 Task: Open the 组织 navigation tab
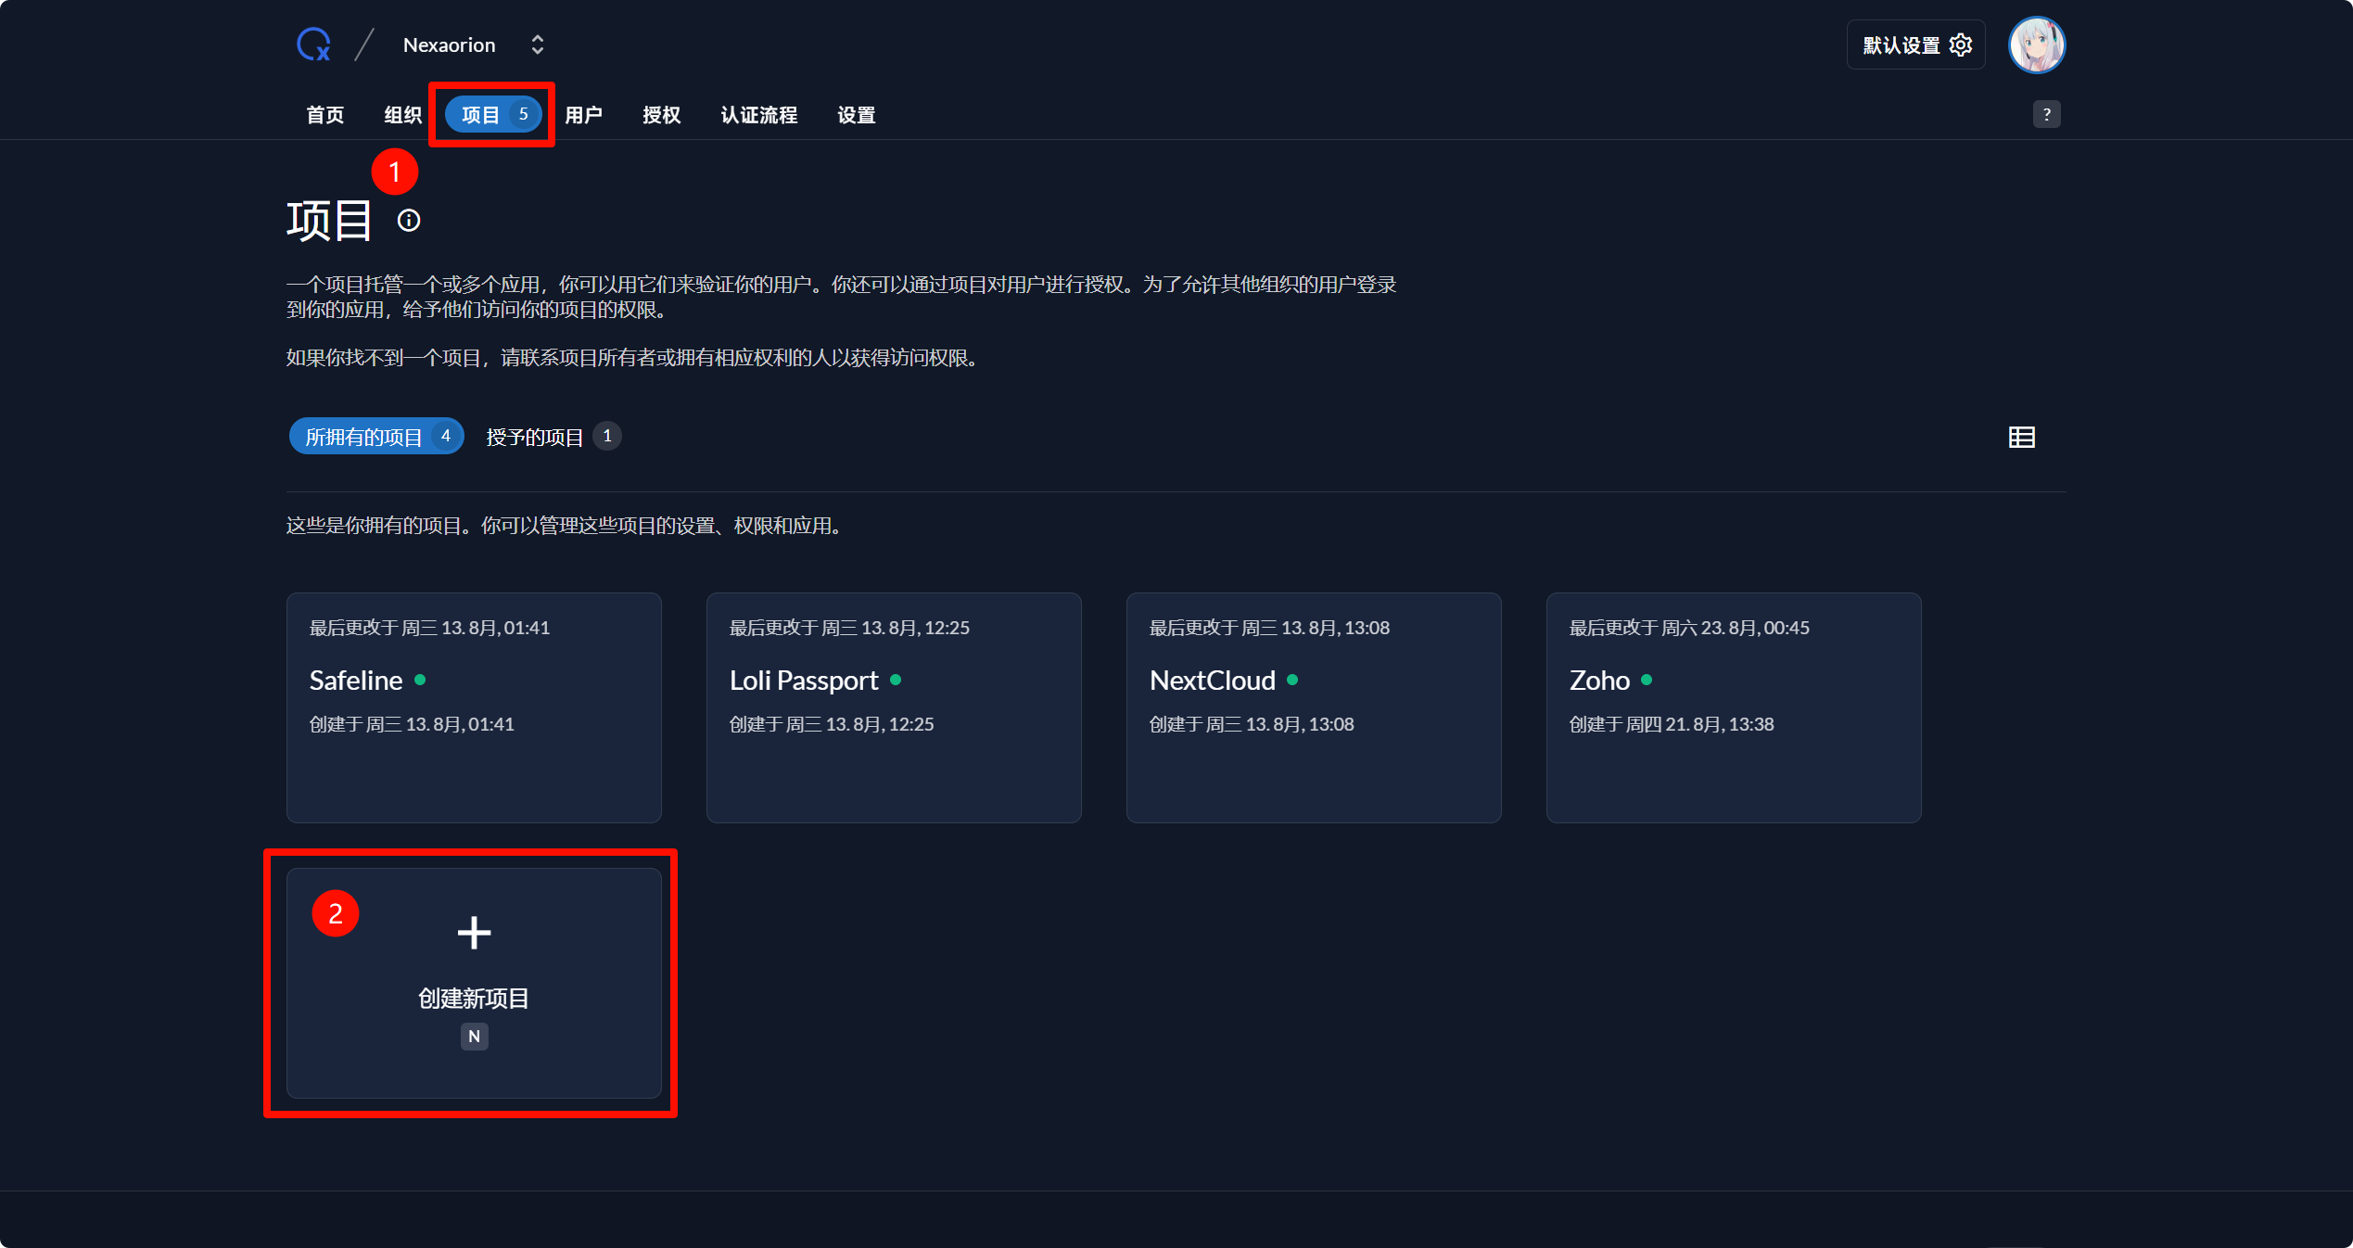pyautogui.click(x=402, y=115)
